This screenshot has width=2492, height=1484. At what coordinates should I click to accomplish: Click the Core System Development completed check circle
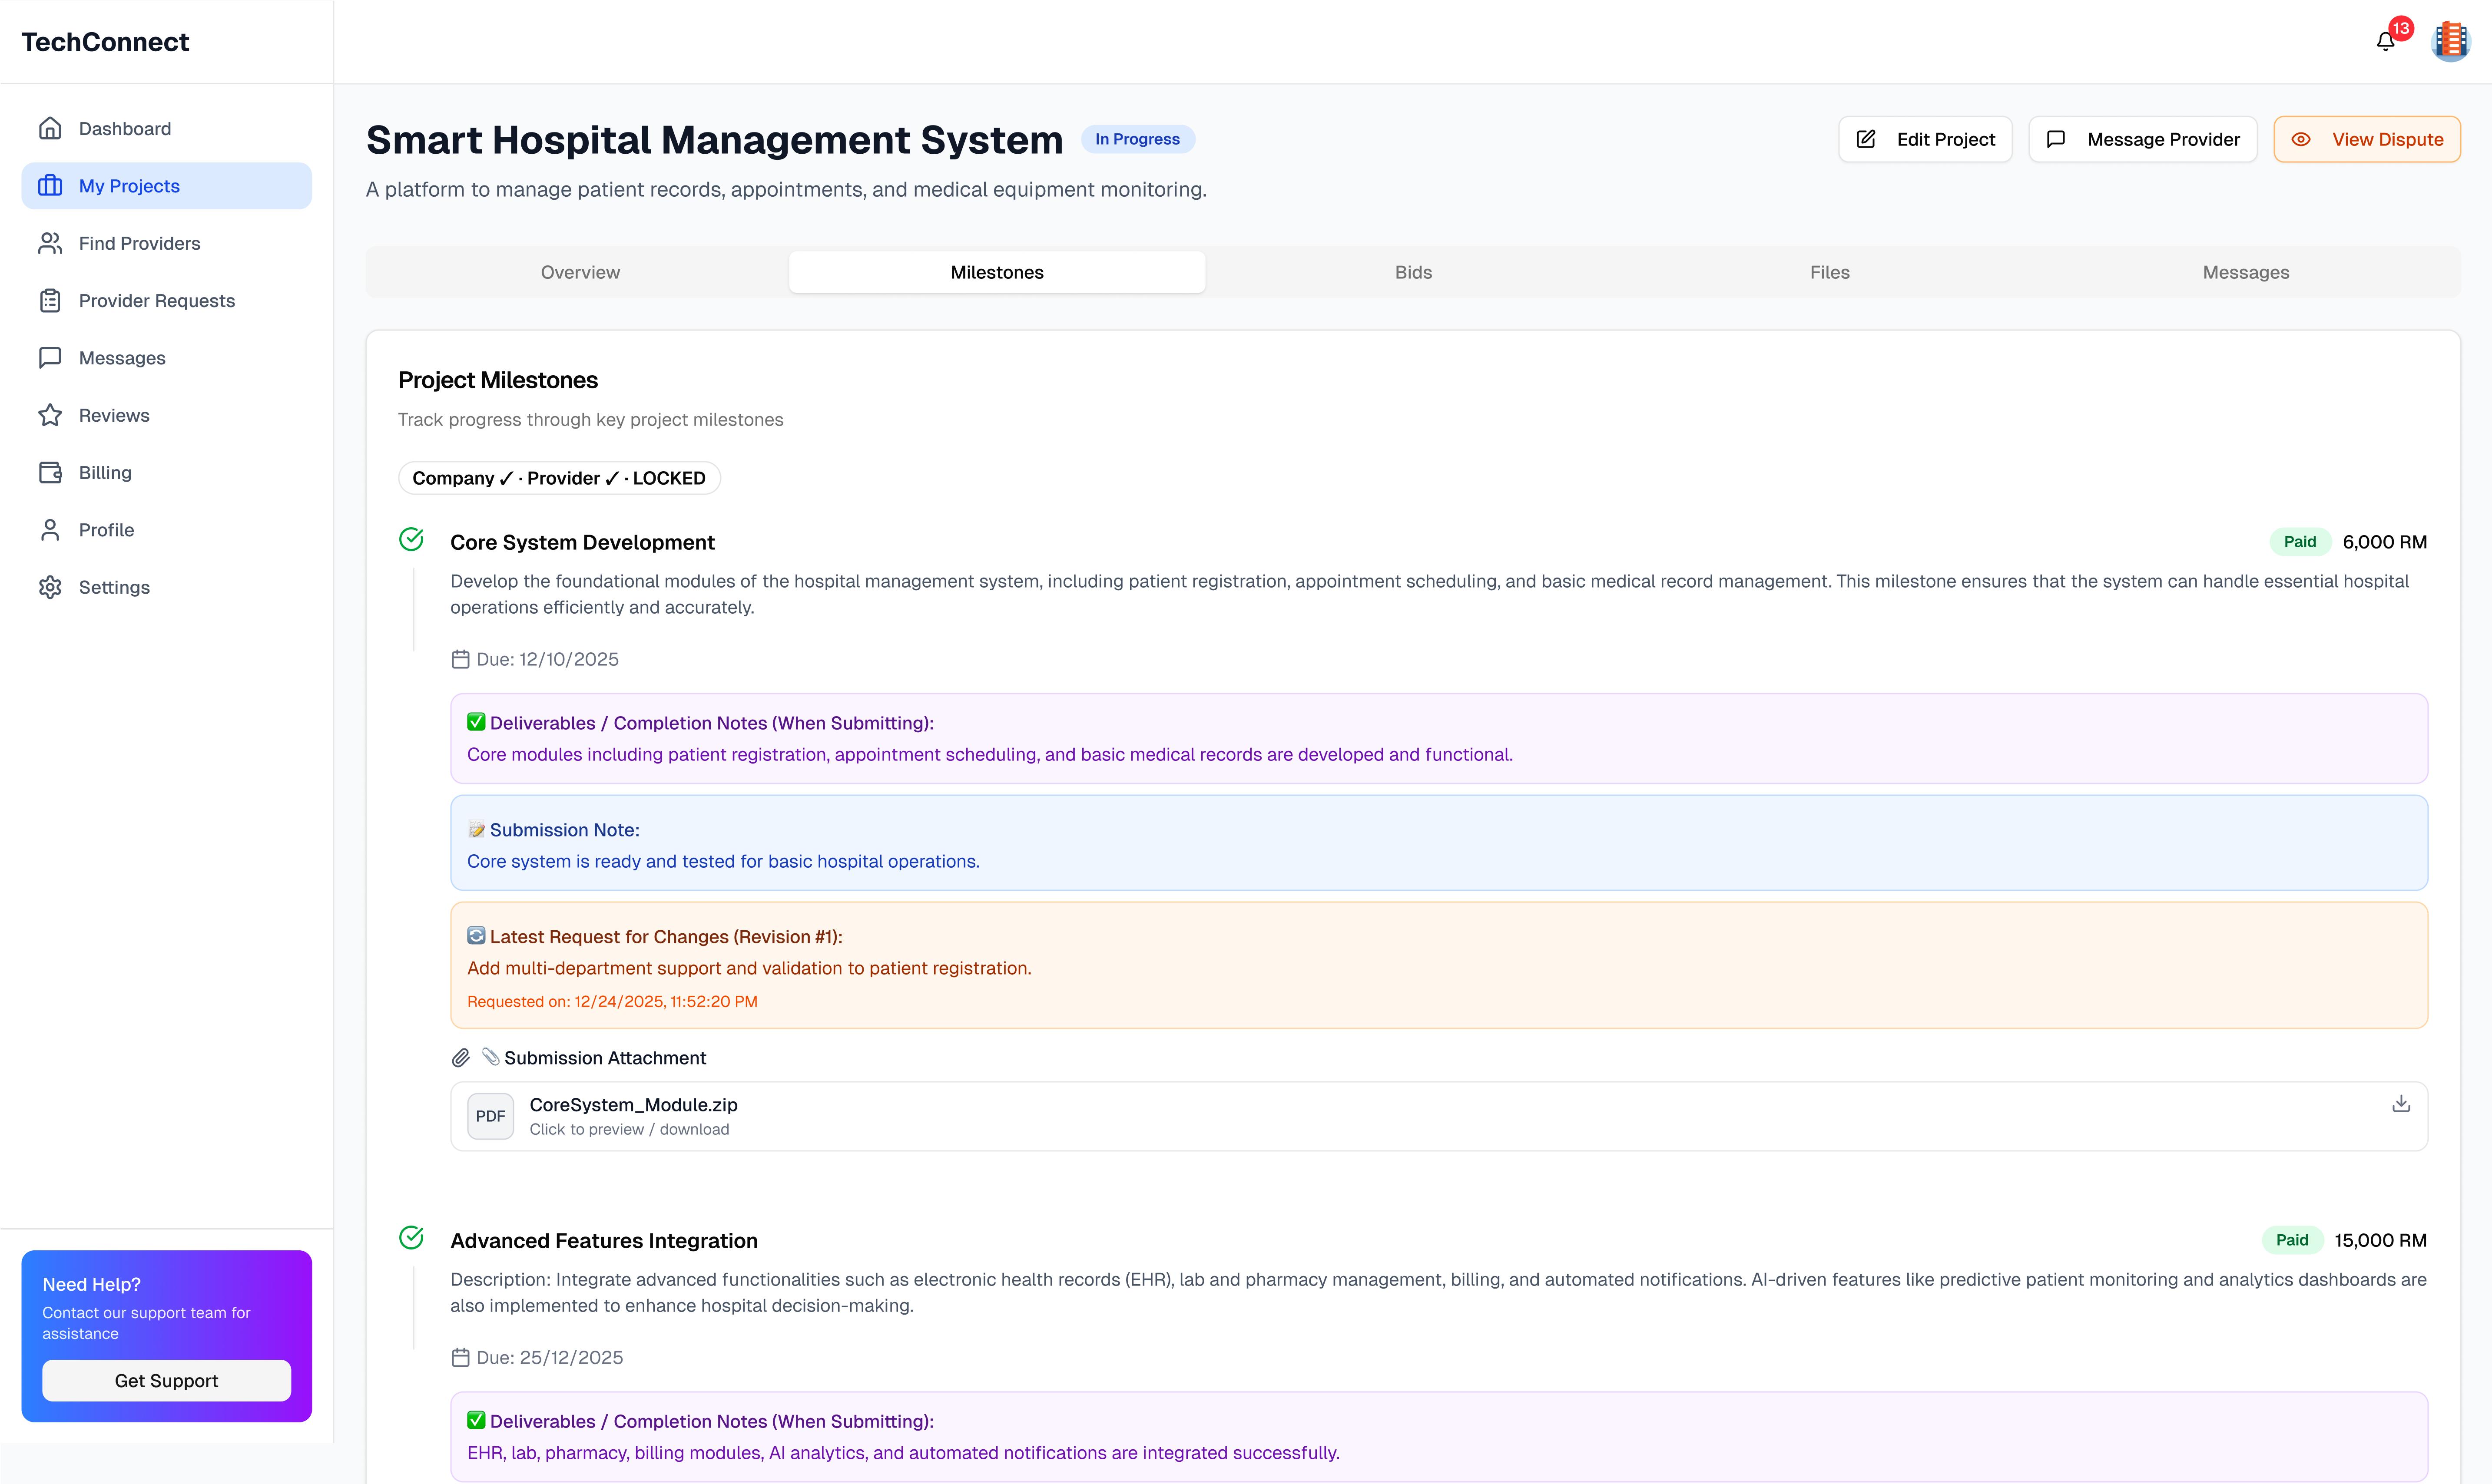tap(411, 540)
